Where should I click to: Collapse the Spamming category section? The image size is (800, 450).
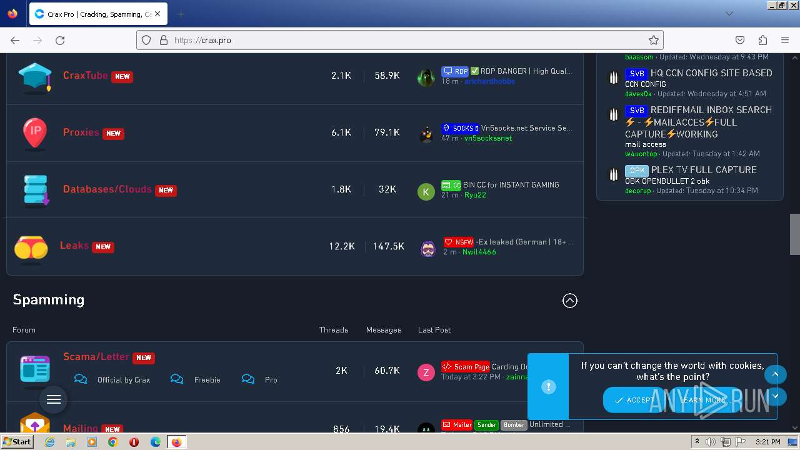click(x=570, y=301)
